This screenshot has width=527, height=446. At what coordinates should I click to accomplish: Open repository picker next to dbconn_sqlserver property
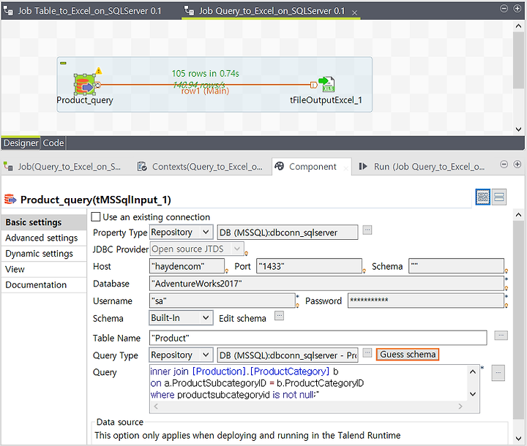[367, 230]
